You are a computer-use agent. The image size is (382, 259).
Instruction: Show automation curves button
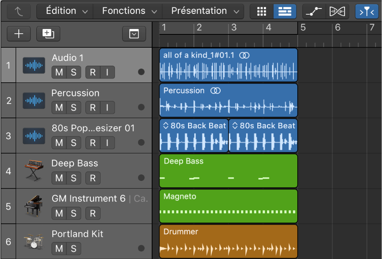pyautogui.click(x=314, y=12)
